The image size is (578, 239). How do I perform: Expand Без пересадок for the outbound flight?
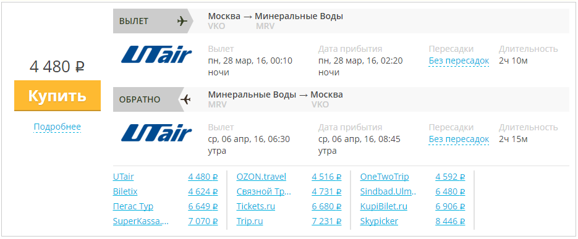(x=459, y=61)
